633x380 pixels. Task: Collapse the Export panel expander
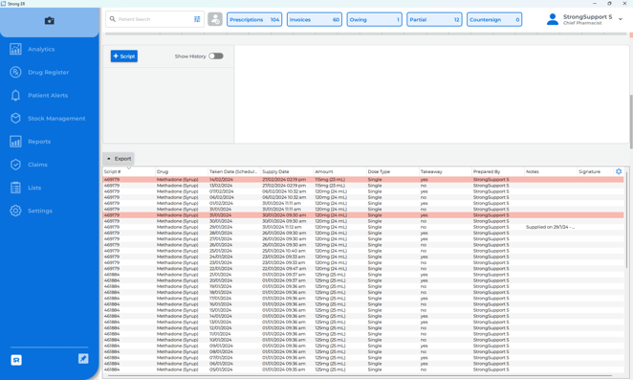click(109, 159)
